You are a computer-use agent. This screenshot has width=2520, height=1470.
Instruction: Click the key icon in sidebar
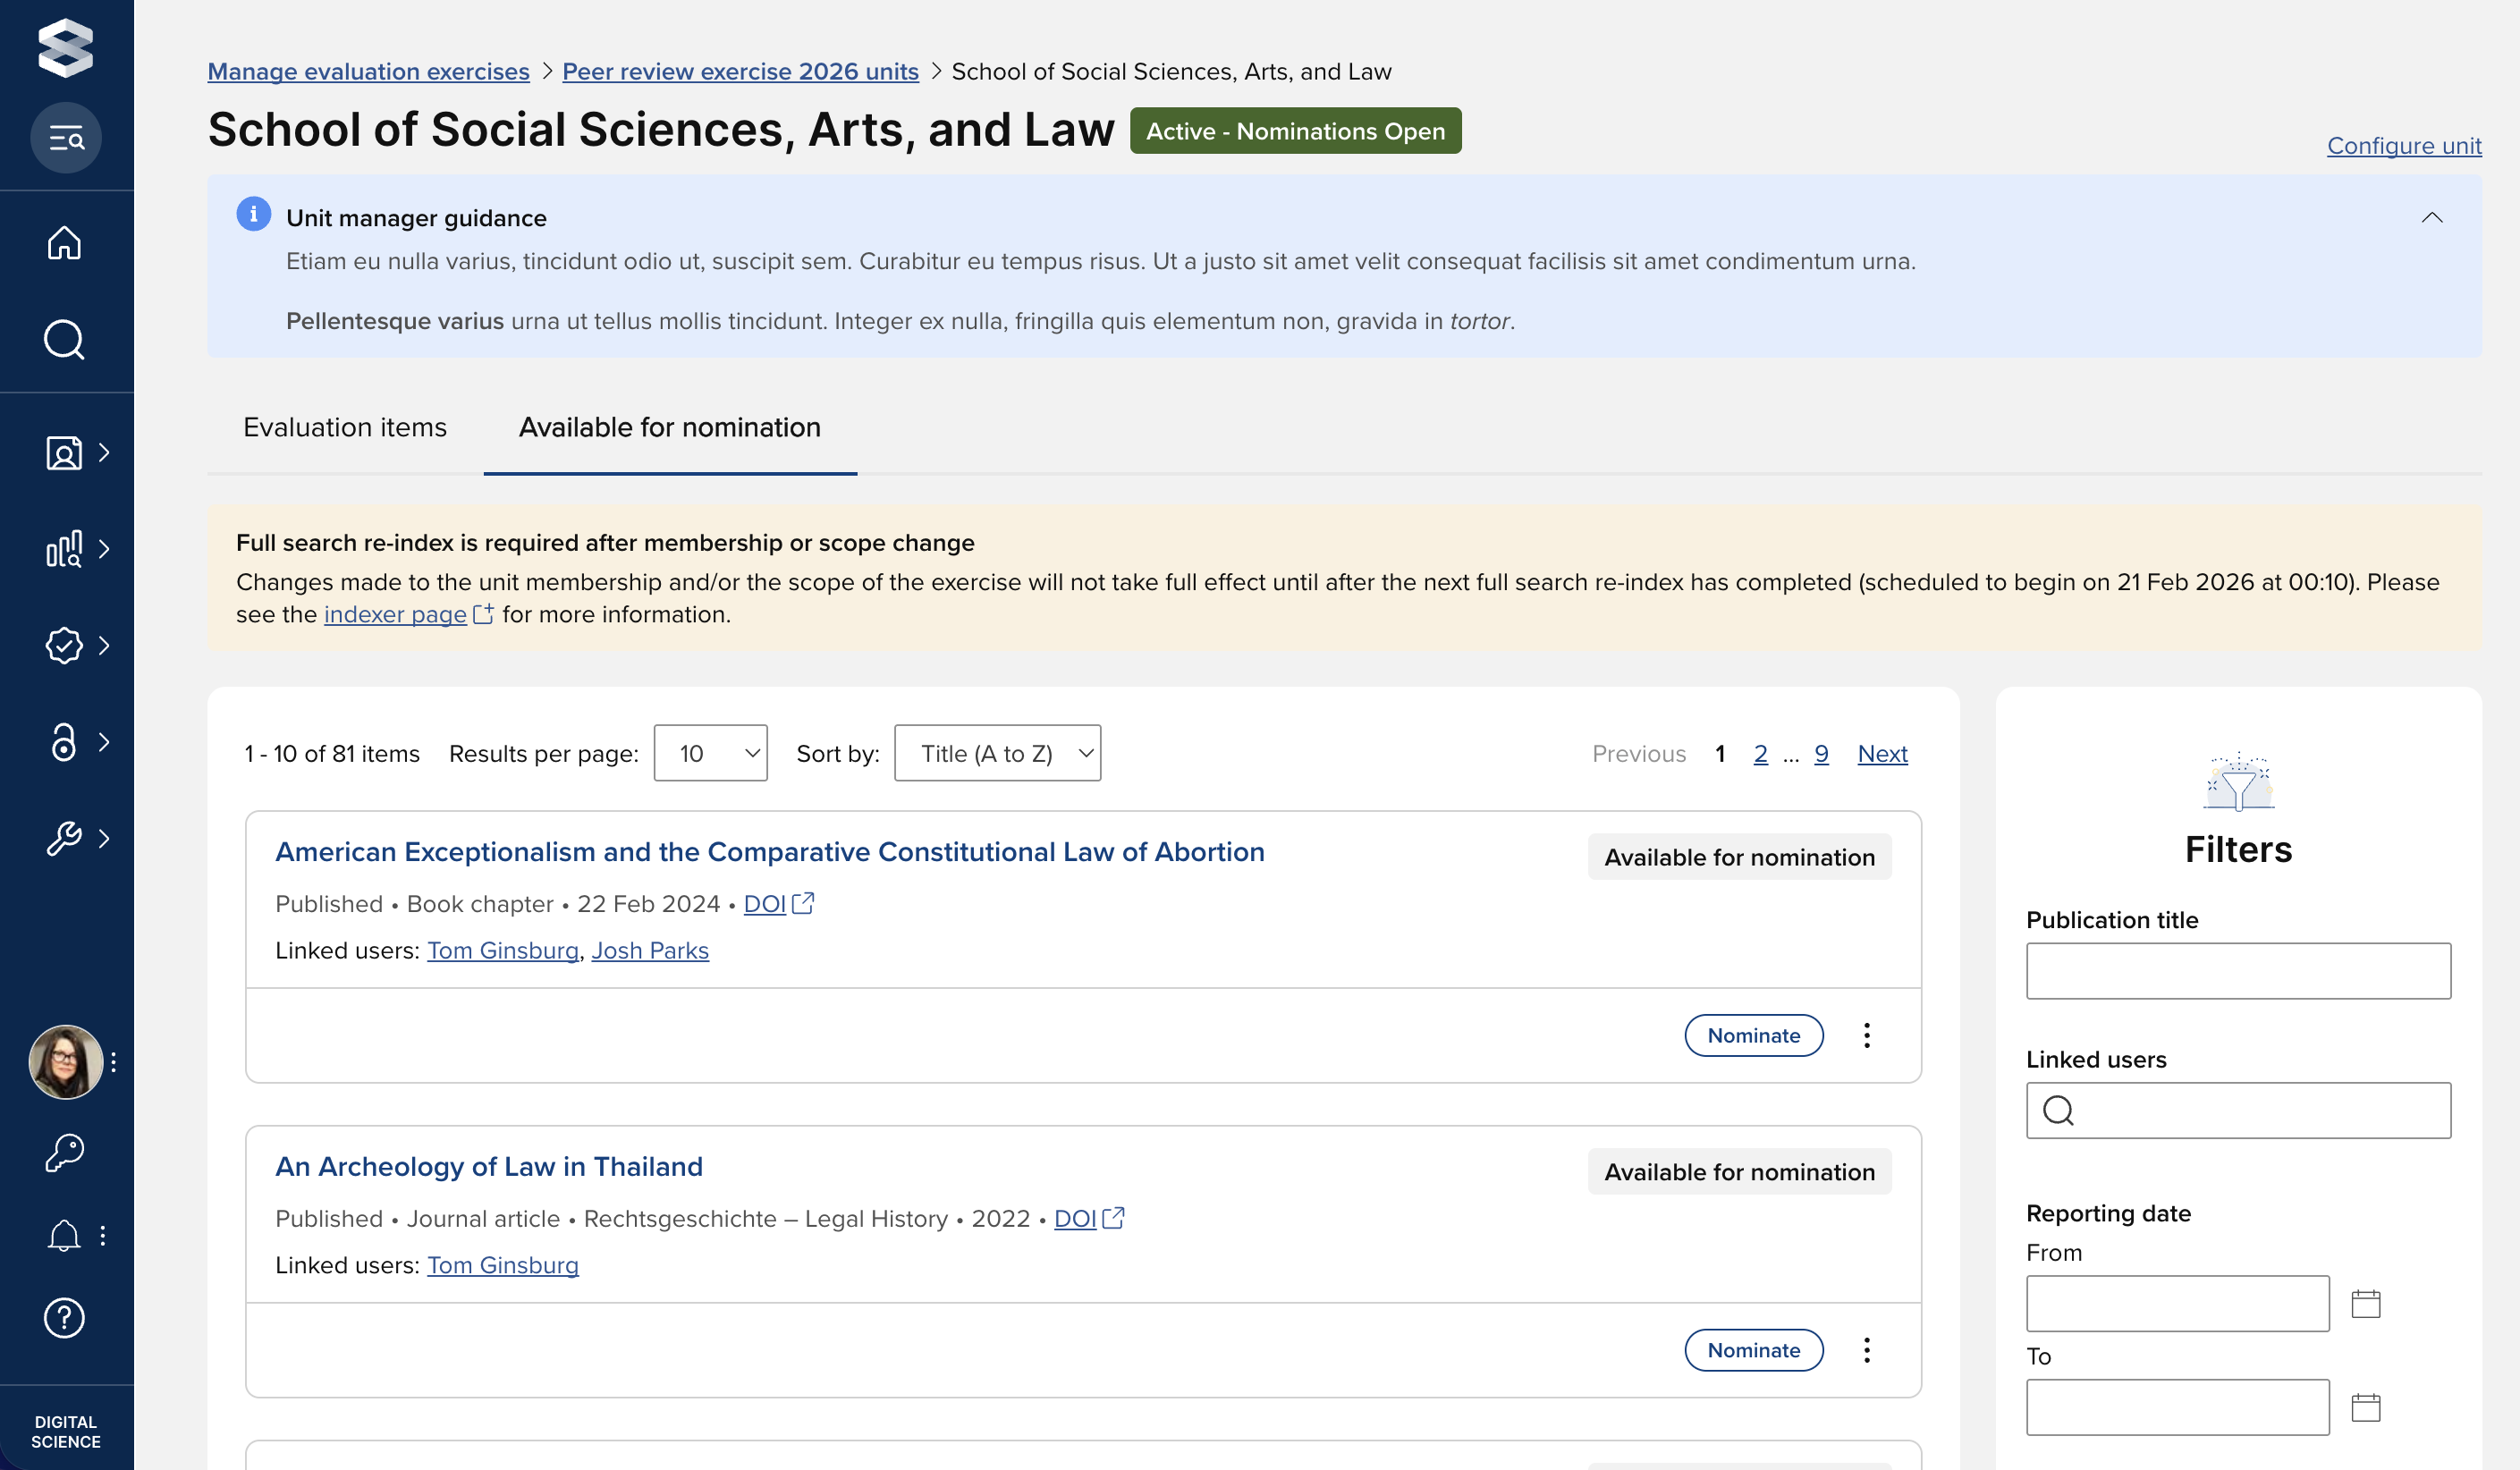click(64, 1153)
